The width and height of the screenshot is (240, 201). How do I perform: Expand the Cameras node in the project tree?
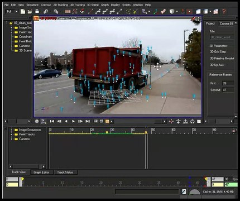(11, 46)
